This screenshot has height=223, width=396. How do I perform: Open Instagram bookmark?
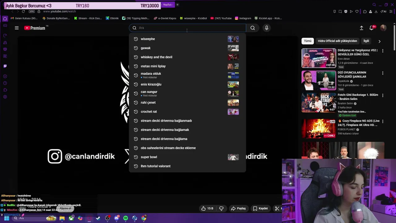pyautogui.click(x=243, y=18)
